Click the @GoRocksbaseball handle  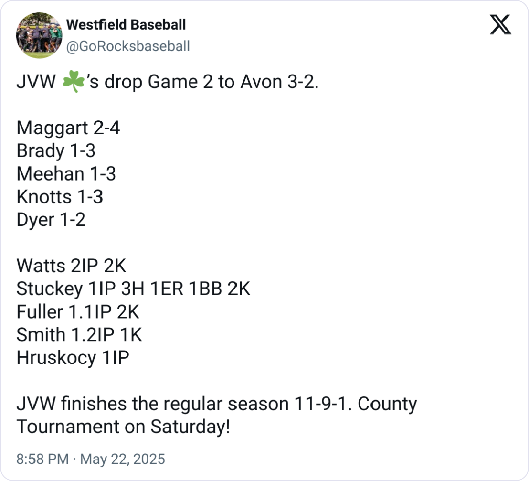[127, 46]
